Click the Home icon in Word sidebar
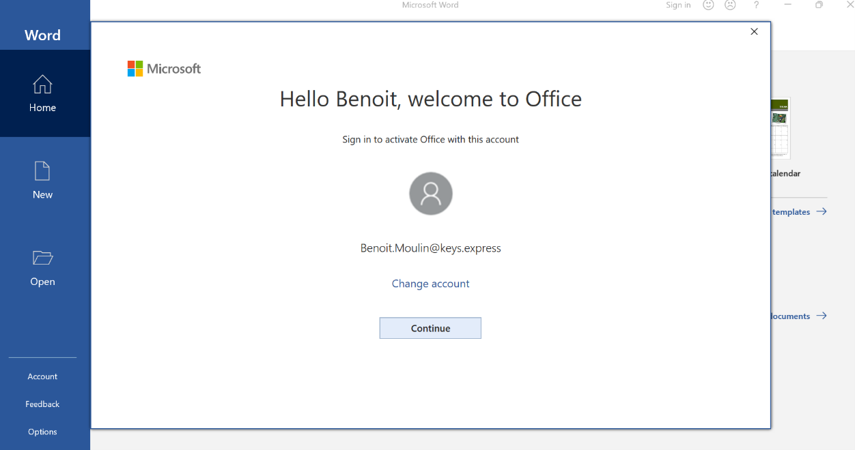855x450 pixels. [42, 85]
